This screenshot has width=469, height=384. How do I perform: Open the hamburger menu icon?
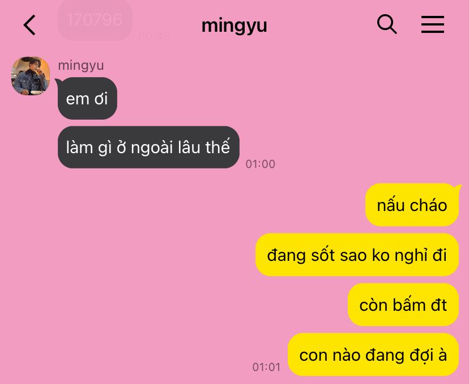coord(433,24)
